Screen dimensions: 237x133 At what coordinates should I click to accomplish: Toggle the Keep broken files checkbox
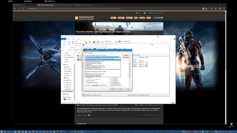point(86,81)
